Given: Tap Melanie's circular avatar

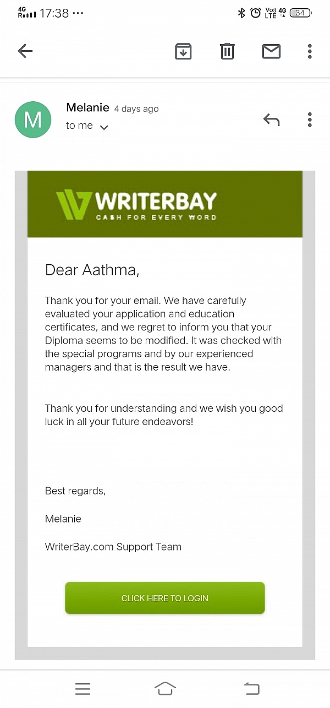Looking at the screenshot, I should (x=33, y=119).
